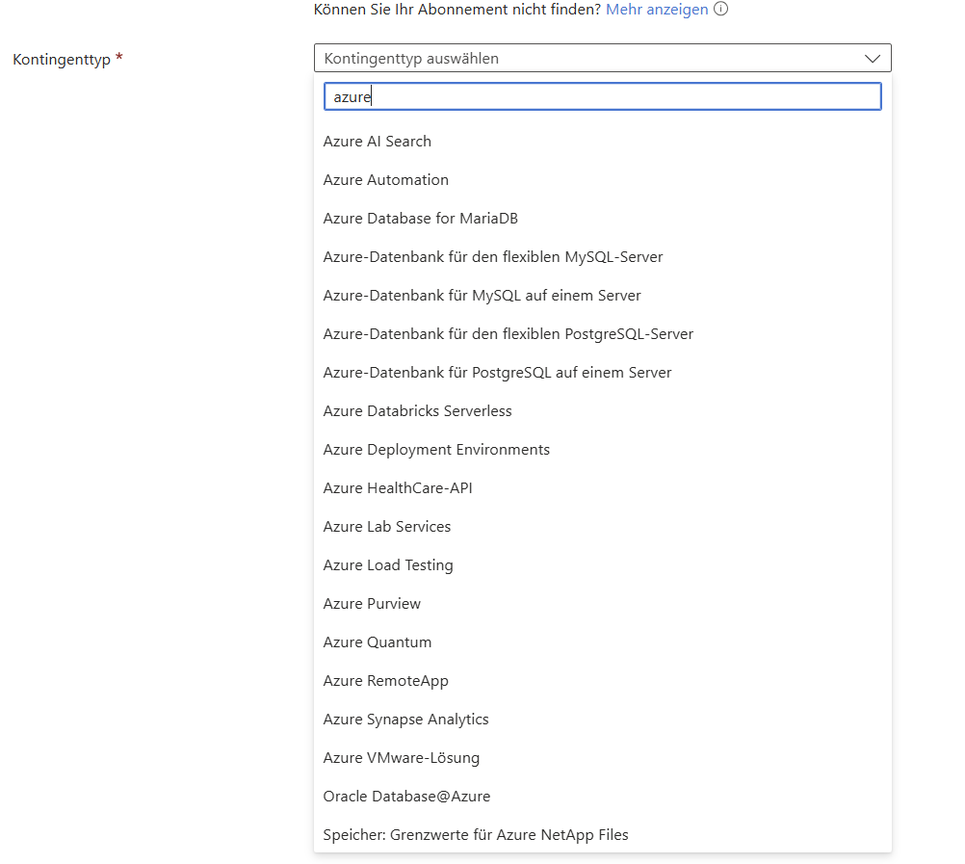
Task: Choose Azure Automation from the list
Action: tap(603, 180)
